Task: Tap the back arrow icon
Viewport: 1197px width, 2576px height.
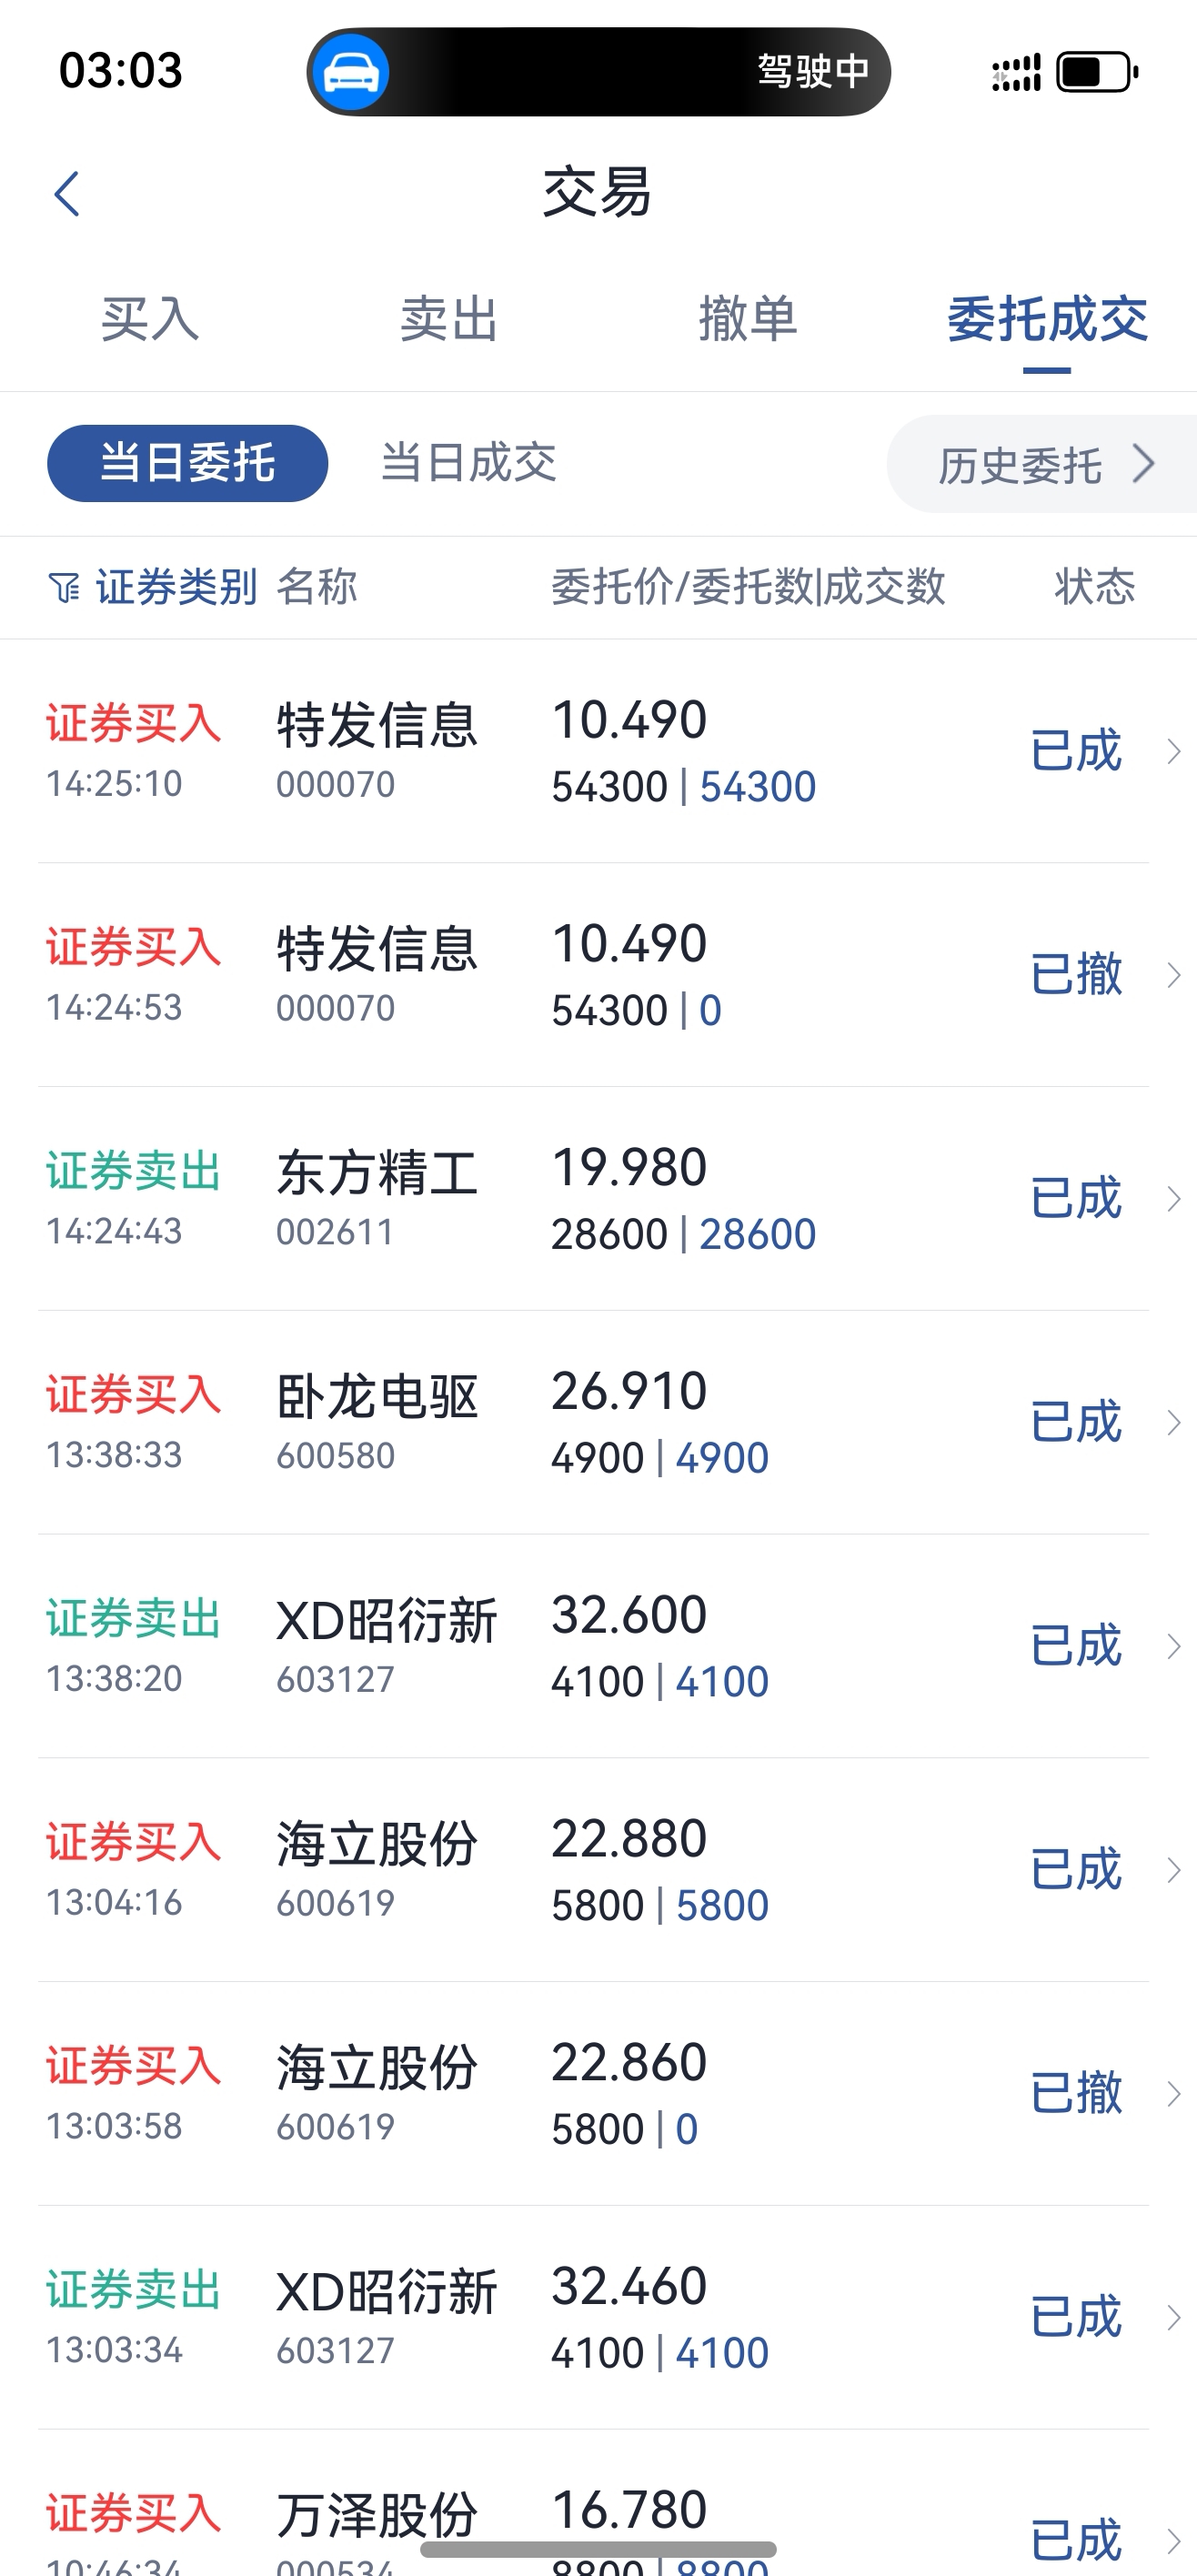Action: [x=67, y=194]
